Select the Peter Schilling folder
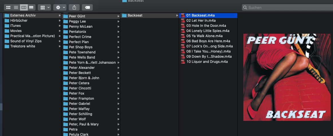Image resolution: width=333 pixels, height=136 pixels. 91,114
